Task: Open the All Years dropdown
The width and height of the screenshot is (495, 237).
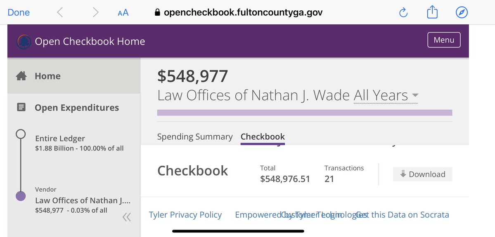Action: pyautogui.click(x=386, y=96)
